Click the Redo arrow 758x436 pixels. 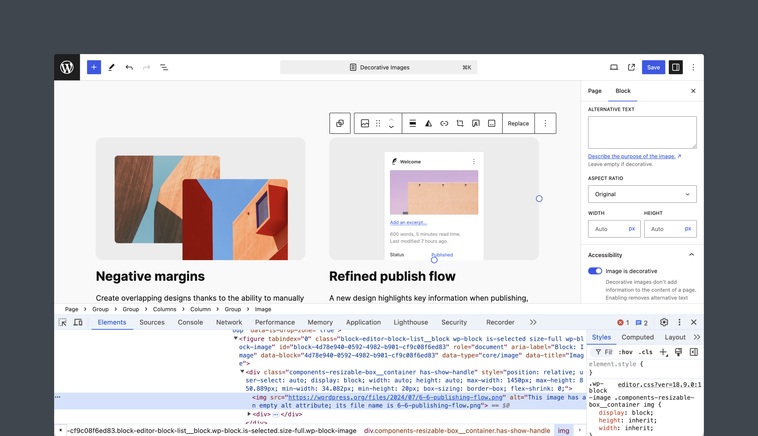(146, 67)
